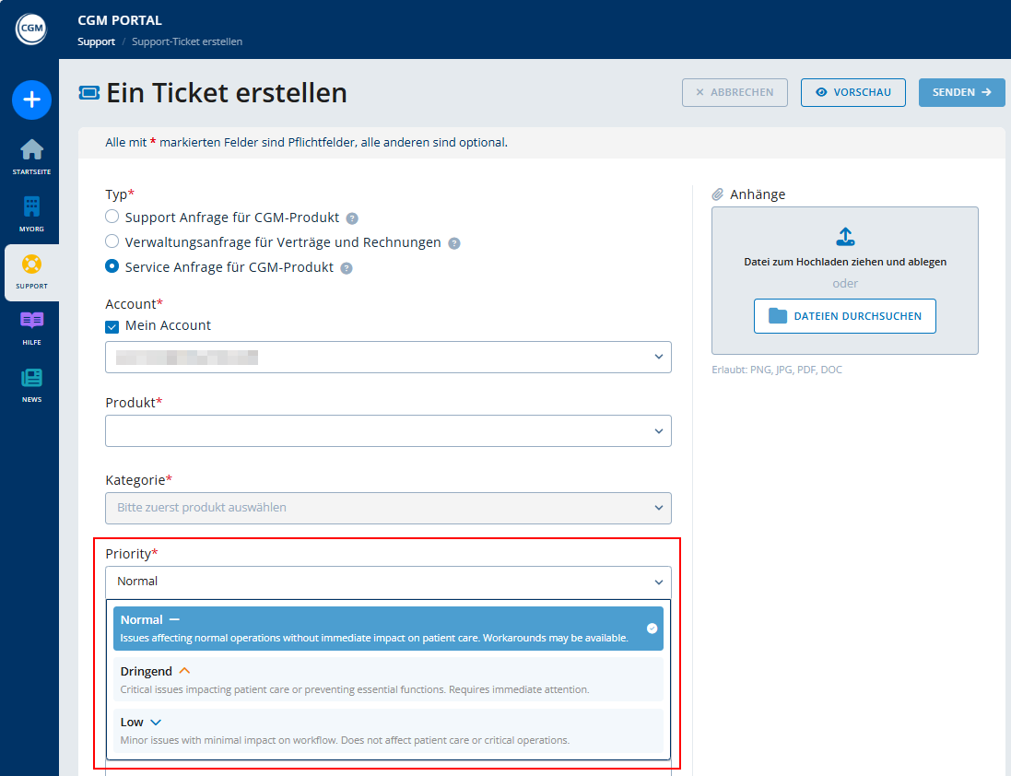Select Verwaltungsanfrage für Verträge und Rechnungen radio
This screenshot has width=1011, height=776.
[112, 241]
